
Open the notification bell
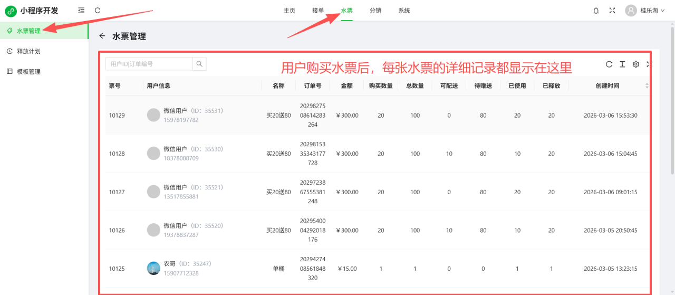pos(596,11)
